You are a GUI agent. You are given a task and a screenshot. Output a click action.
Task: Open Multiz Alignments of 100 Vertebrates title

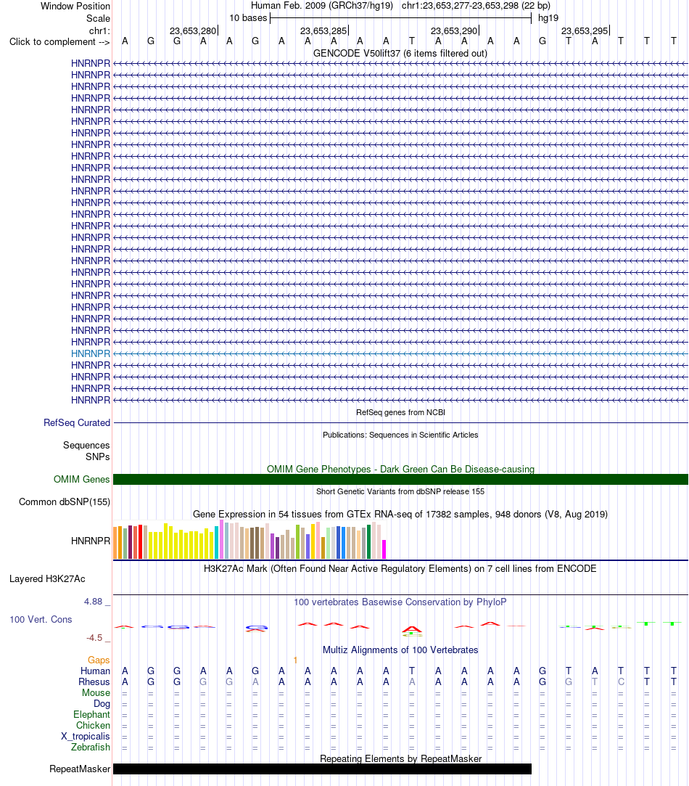(400, 650)
